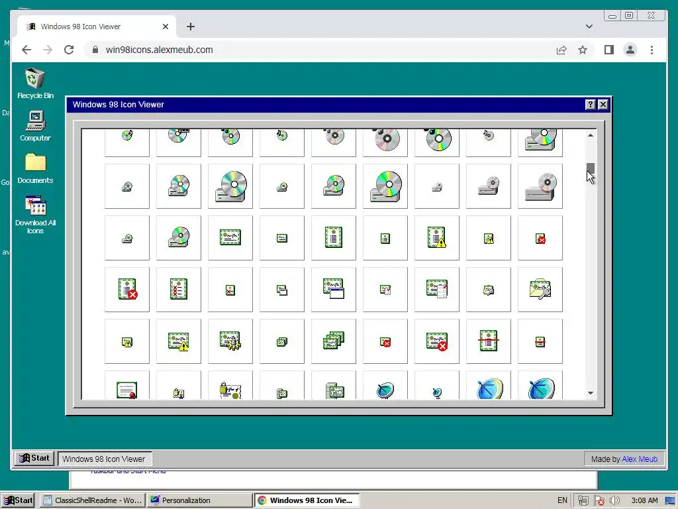
Task: Select the large horizontal certificate with red X circle
Action: click(437, 341)
